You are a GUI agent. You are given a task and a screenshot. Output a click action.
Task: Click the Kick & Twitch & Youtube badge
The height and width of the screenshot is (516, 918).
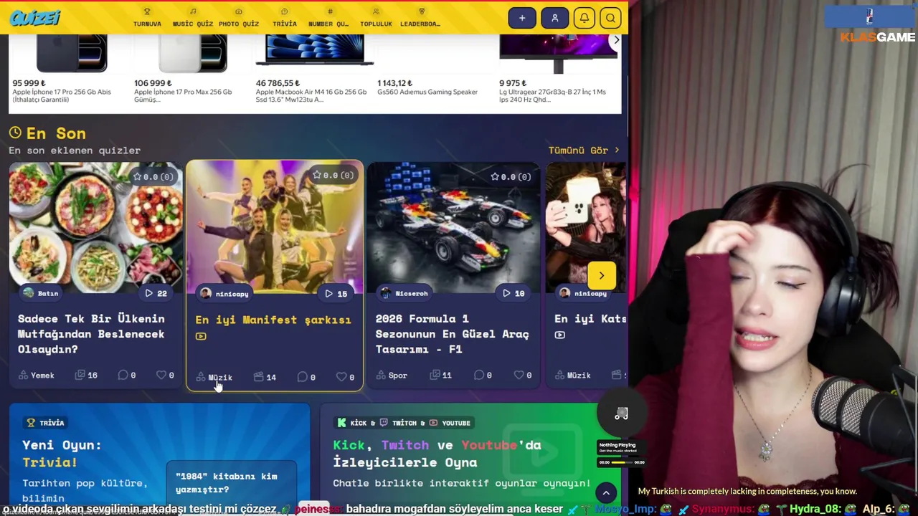tap(404, 423)
